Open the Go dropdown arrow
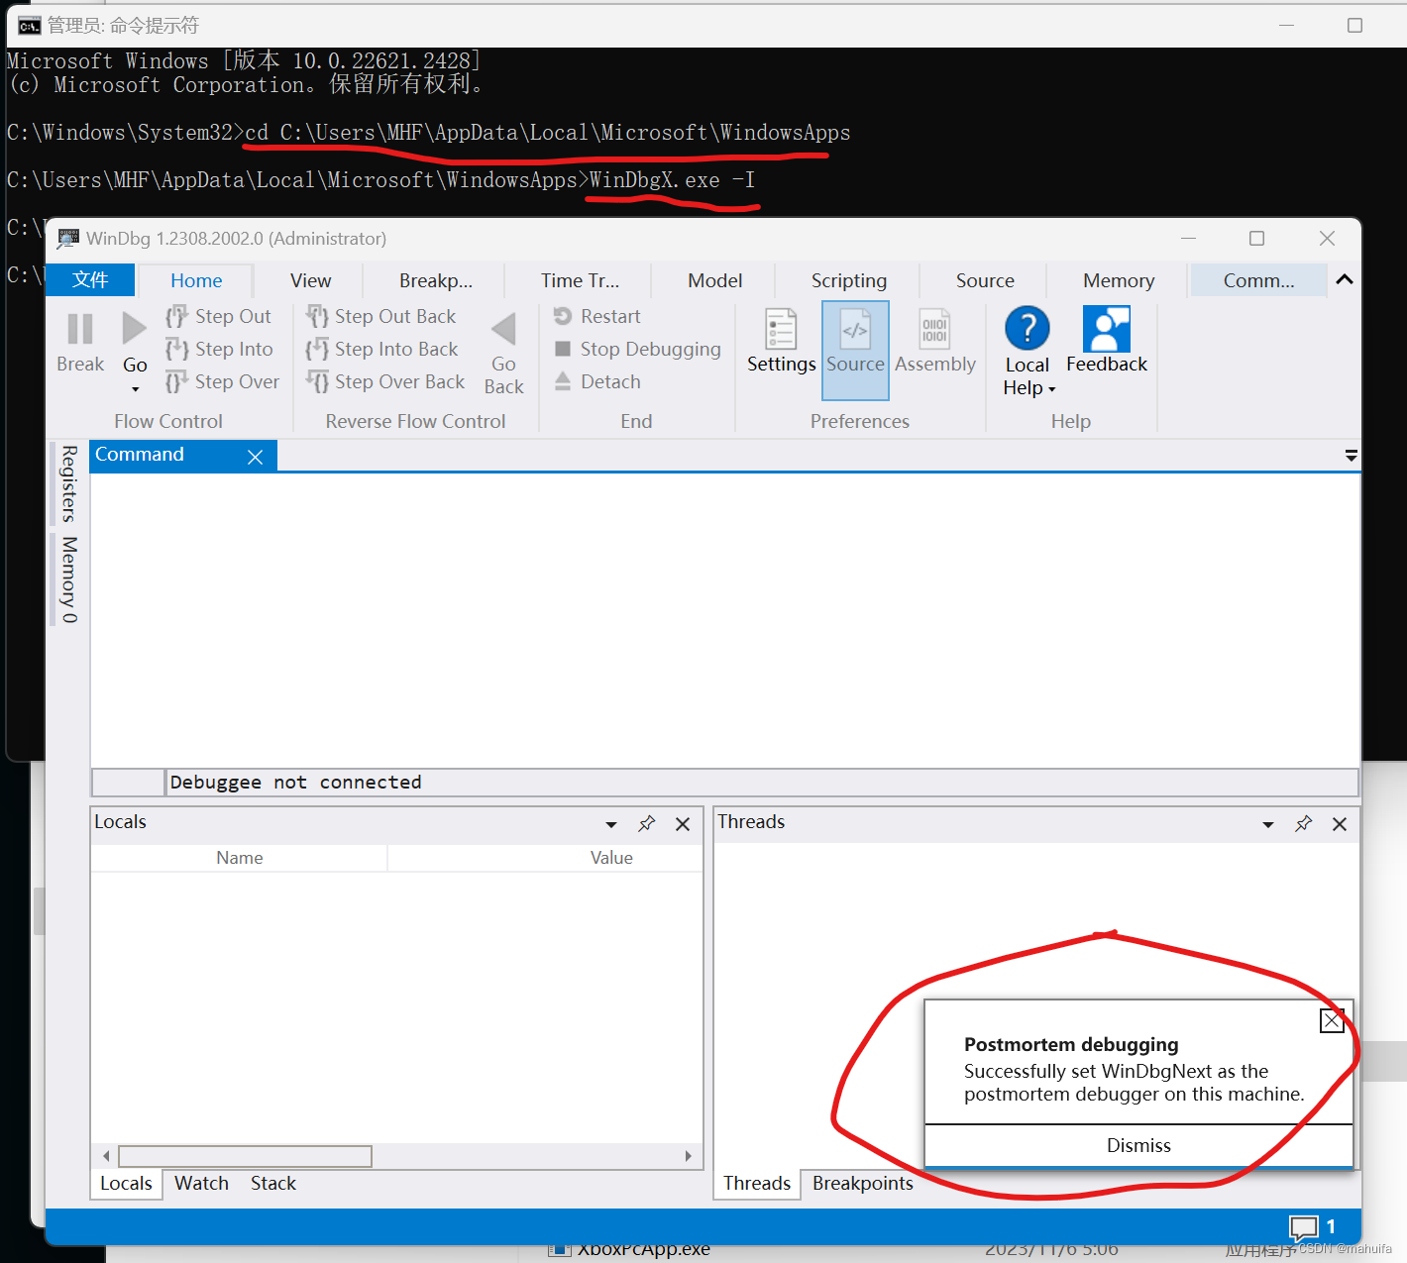Screen dimensions: 1407x1263 click(135, 389)
